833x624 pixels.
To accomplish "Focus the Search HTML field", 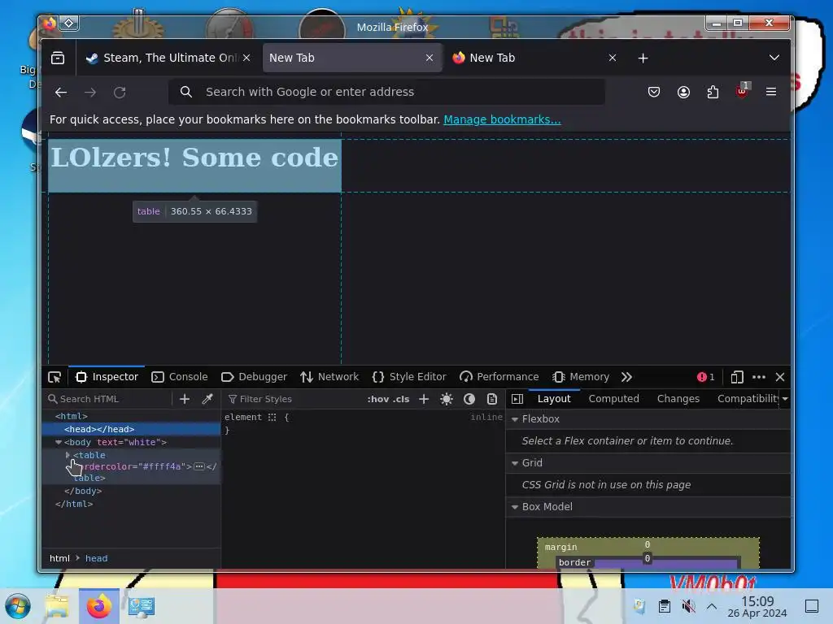I will [109, 399].
